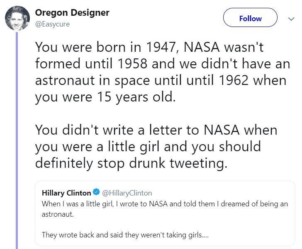This screenshot has width=302, height=249.
Task: Click the Follow button
Action: coord(250,19)
